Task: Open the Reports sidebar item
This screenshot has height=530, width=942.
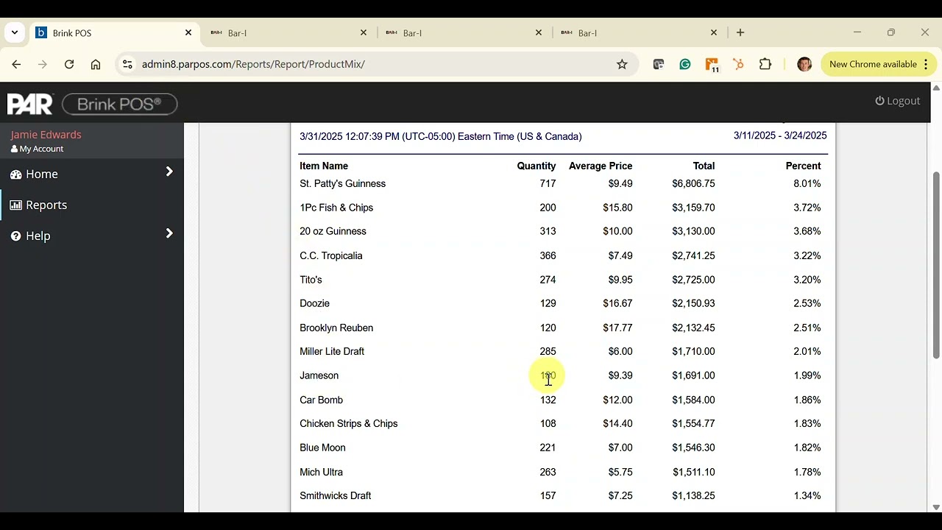Action: (91, 205)
